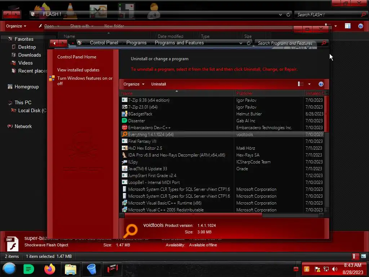Click the clock showing 8:43 AM
The width and height of the screenshot is (369, 277).
(352, 265)
